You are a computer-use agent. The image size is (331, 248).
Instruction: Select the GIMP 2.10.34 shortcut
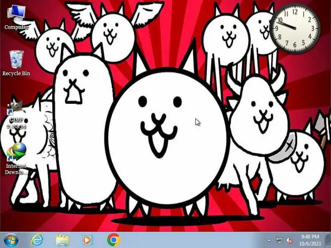point(16,115)
